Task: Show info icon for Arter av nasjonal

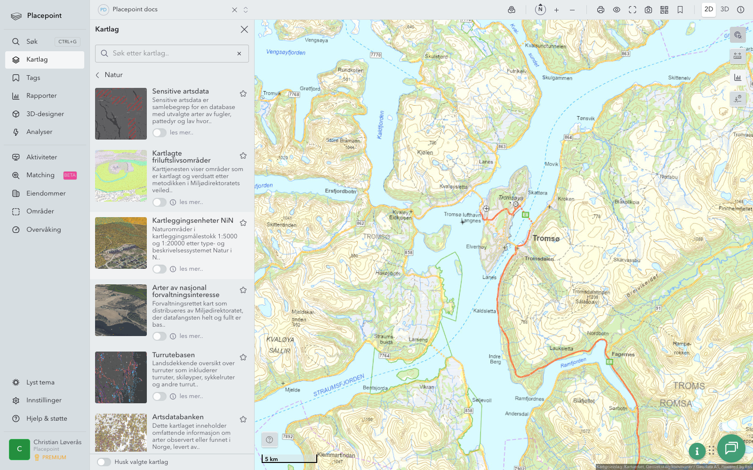Action: tap(173, 336)
